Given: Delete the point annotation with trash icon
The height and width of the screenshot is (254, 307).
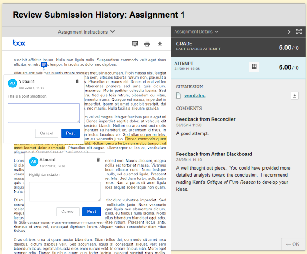Looking at the screenshot, I should click(77, 81).
